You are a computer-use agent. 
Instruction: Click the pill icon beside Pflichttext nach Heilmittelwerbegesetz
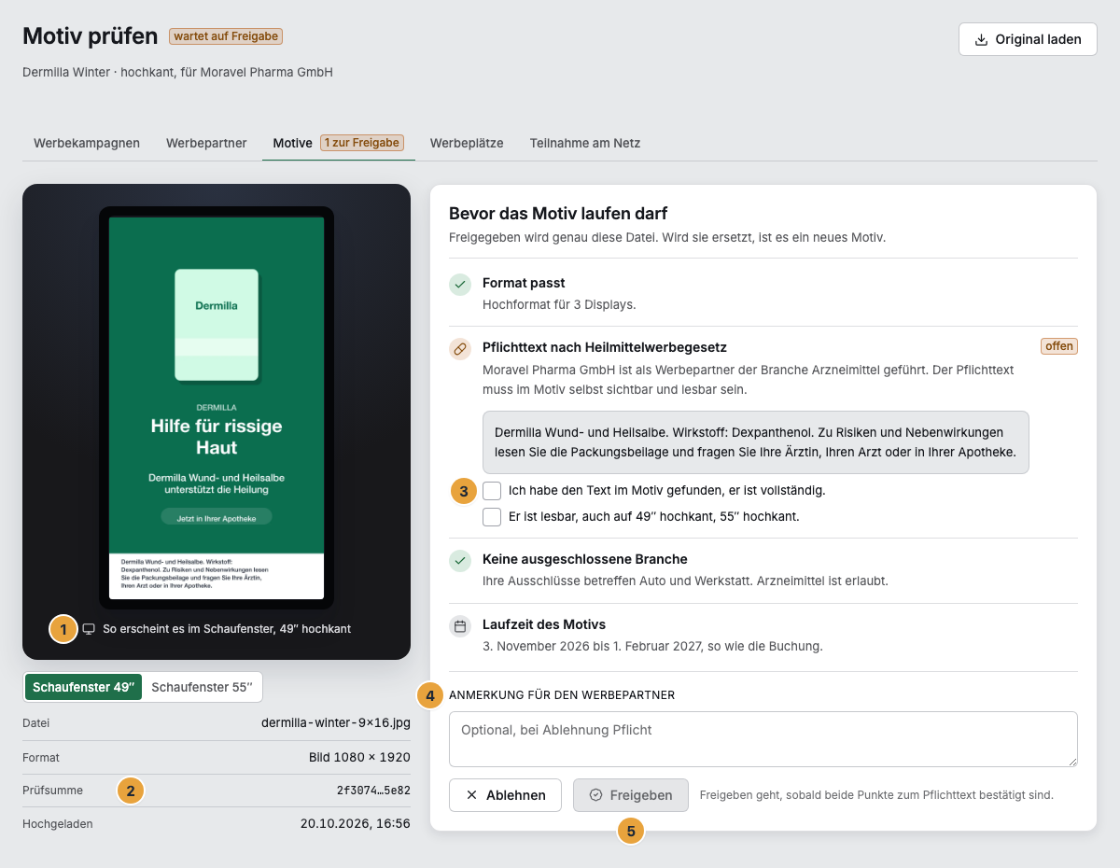[x=460, y=349]
